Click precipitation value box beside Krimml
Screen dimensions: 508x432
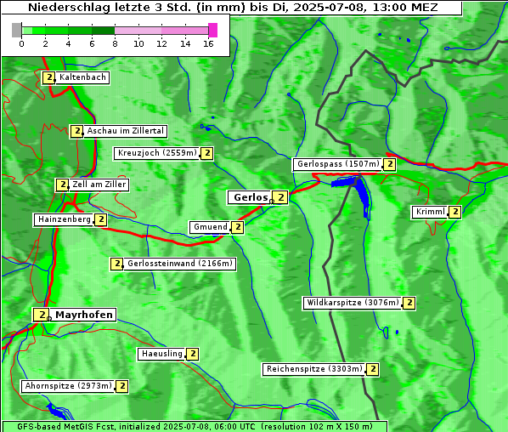pyautogui.click(x=454, y=212)
